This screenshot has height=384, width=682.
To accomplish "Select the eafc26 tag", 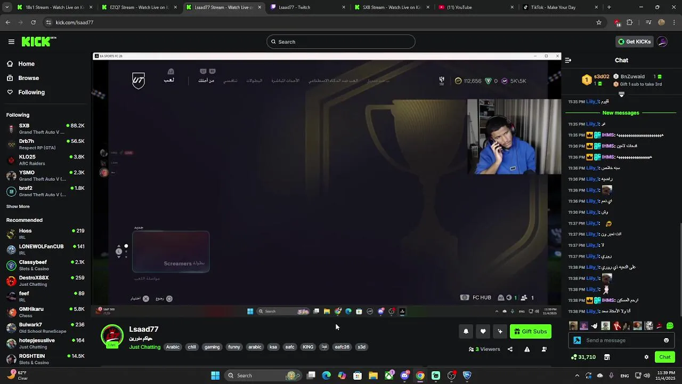I will [342, 347].
